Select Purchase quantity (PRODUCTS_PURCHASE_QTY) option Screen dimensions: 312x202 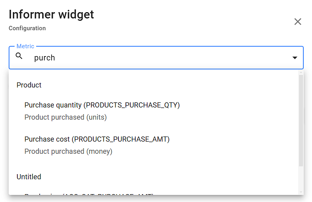(102, 105)
